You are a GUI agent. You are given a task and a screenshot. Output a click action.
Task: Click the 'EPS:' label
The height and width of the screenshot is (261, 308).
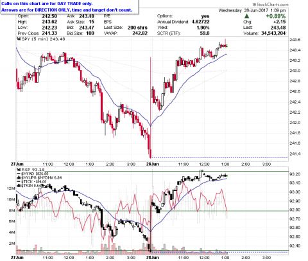click(108, 22)
